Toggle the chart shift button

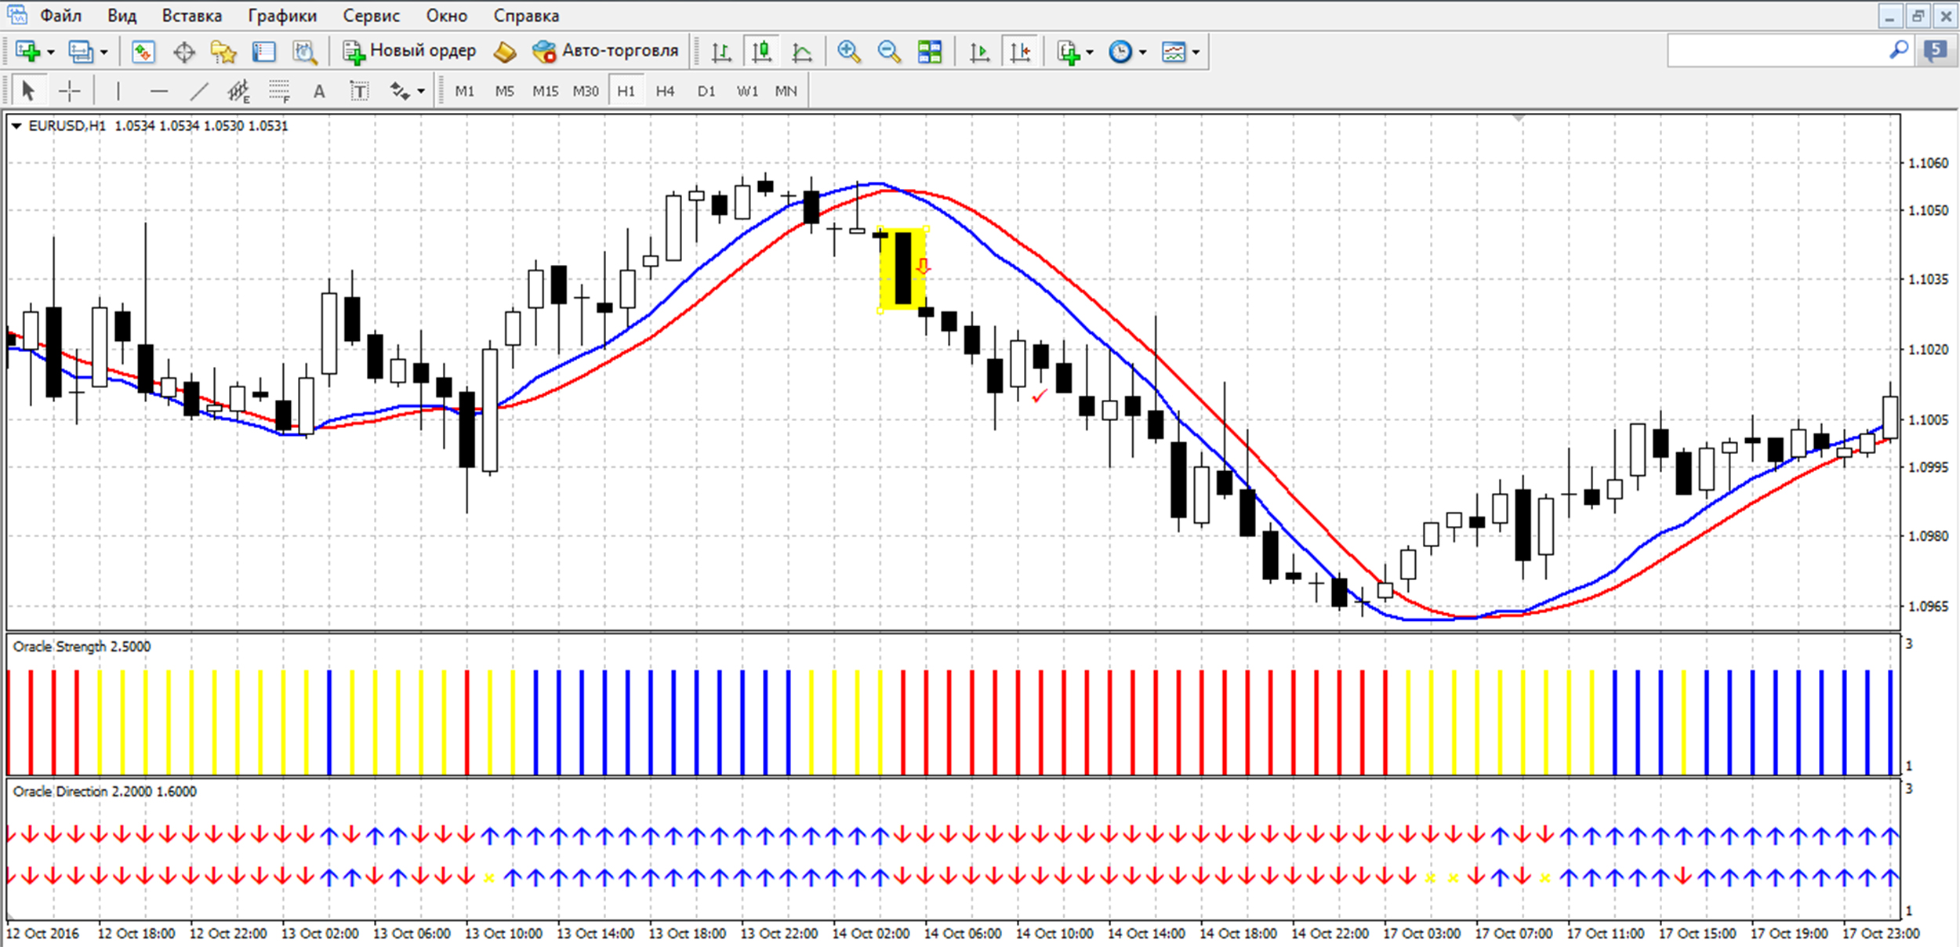[1020, 52]
